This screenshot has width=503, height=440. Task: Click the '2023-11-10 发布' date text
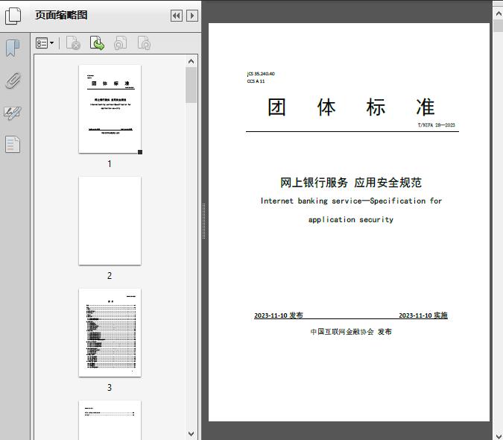click(279, 315)
